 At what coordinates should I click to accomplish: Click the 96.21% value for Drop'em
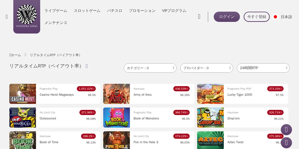click(279, 119)
